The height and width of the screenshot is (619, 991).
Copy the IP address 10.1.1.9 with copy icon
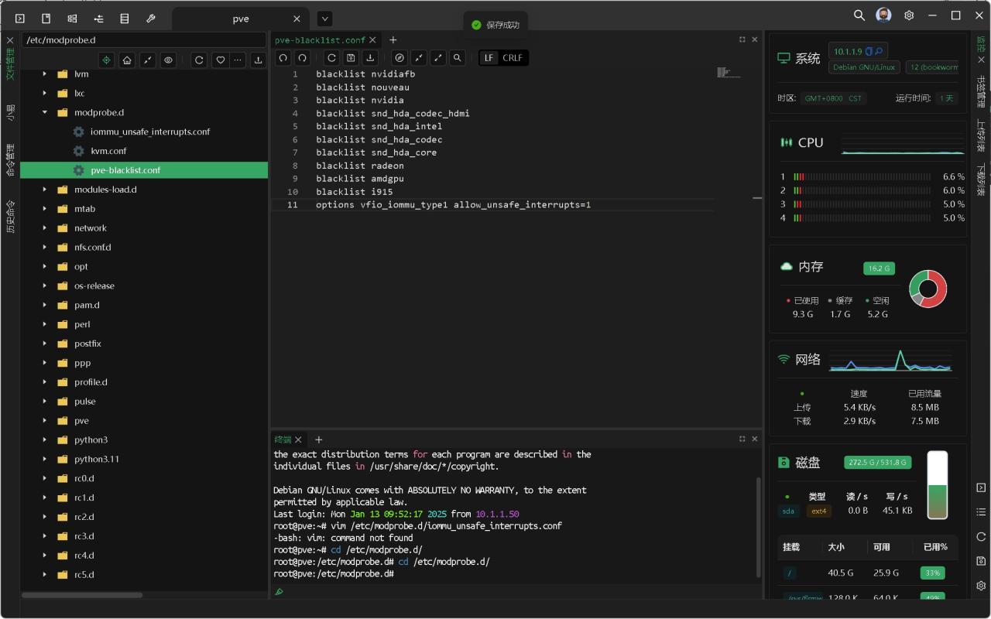click(x=869, y=51)
